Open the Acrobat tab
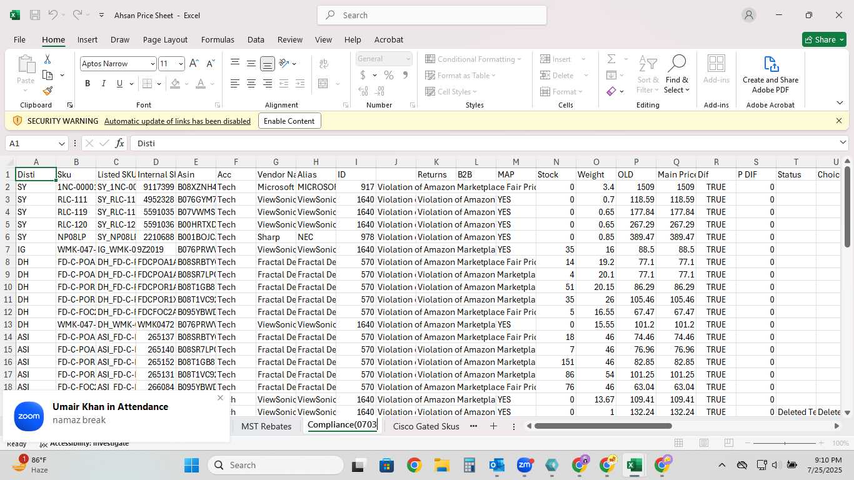 [x=389, y=39]
